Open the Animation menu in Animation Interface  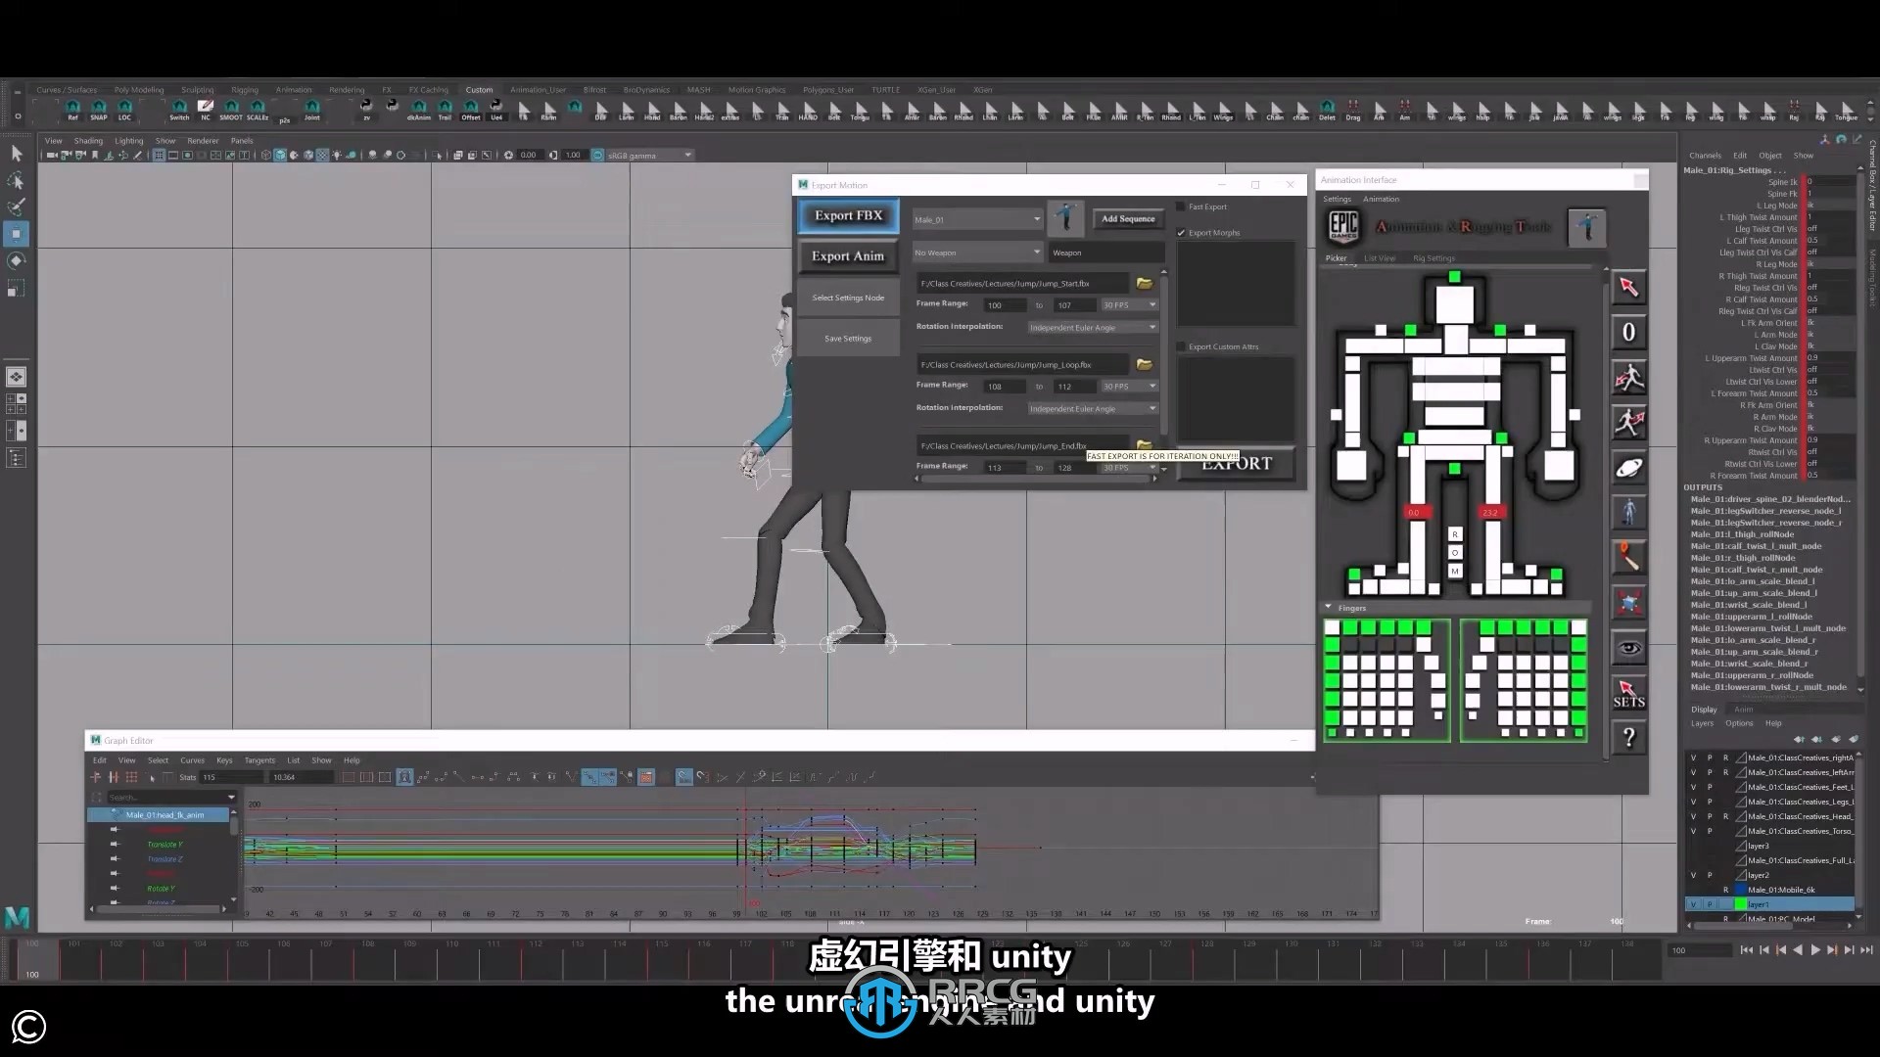tap(1381, 199)
